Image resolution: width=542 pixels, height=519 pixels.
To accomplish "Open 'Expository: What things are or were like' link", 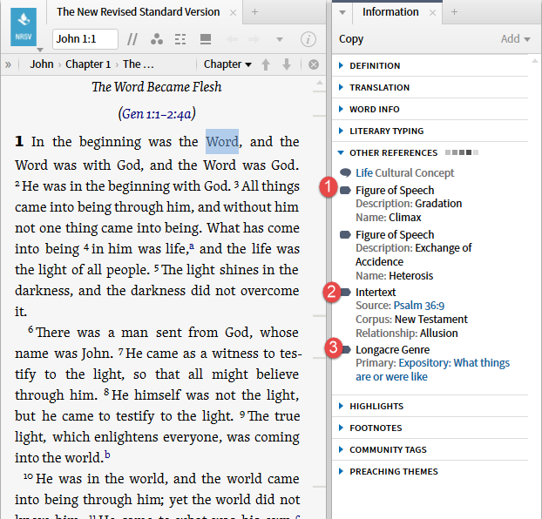I will click(432, 370).
